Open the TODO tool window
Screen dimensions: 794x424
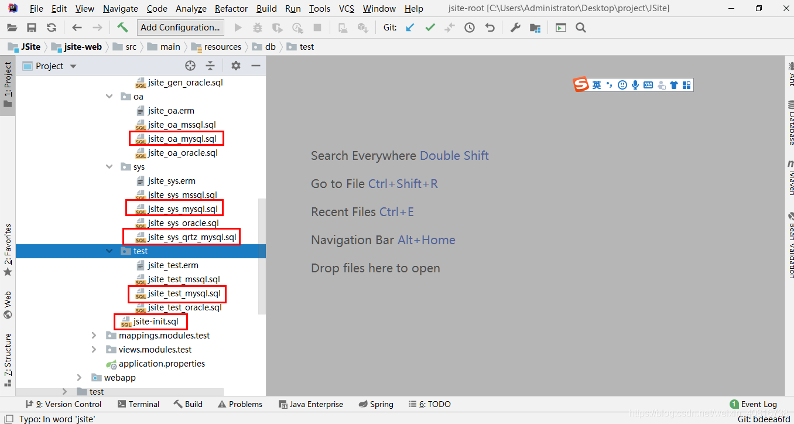point(430,404)
